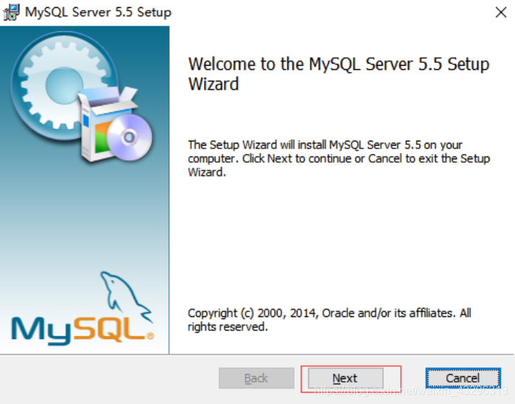Click the "Welcome to the MySQL Server 5.5 Setup Wizard" heading
The height and width of the screenshot is (404, 515).
339,74
